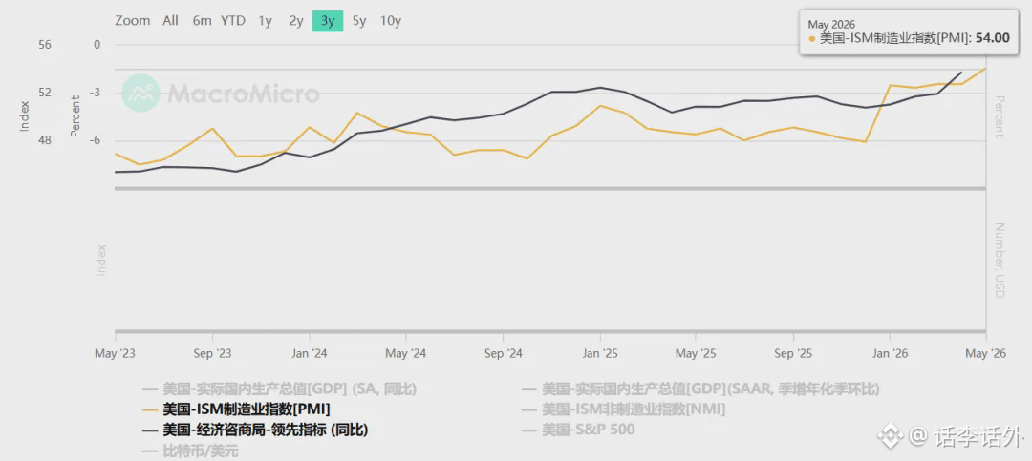Click the Zoom label
1032x461 pixels.
pyautogui.click(x=132, y=21)
